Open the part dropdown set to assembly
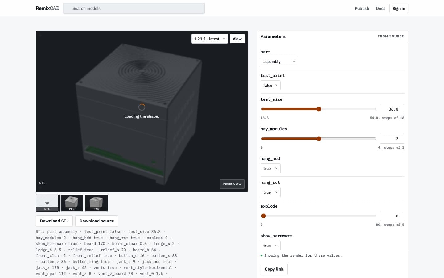The width and height of the screenshot is (444, 278). 279,61
